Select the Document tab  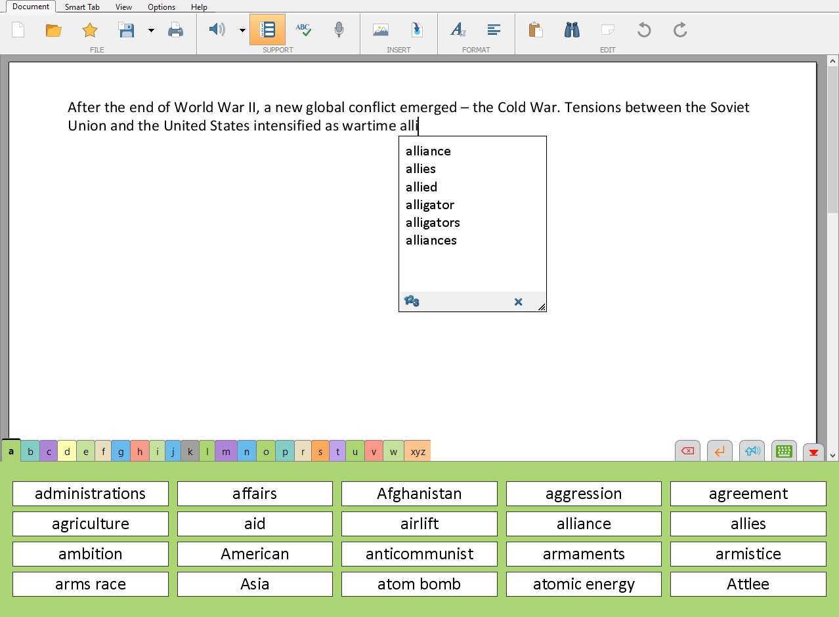31,7
